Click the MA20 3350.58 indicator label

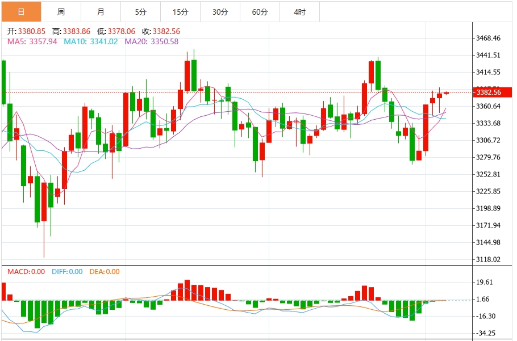[x=152, y=41]
